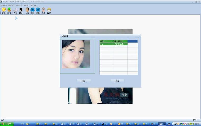Click the file path column header
The width and height of the screenshot is (201, 126).
pyautogui.click(x=121, y=41)
